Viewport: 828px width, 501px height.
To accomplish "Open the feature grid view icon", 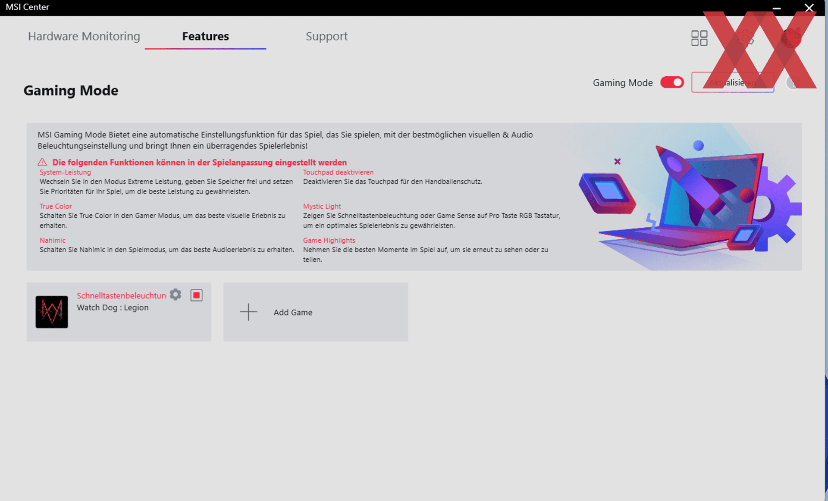I will tap(699, 38).
